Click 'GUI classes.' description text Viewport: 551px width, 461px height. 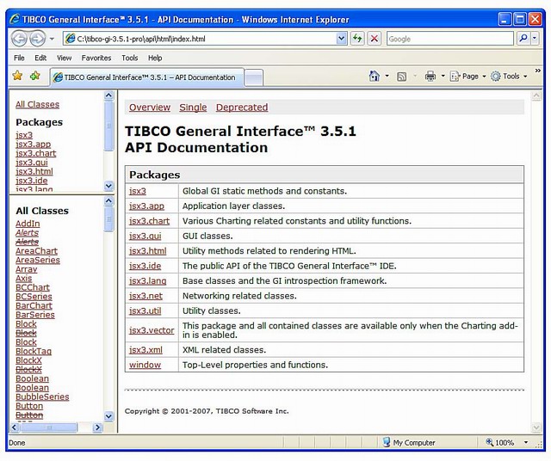[207, 236]
